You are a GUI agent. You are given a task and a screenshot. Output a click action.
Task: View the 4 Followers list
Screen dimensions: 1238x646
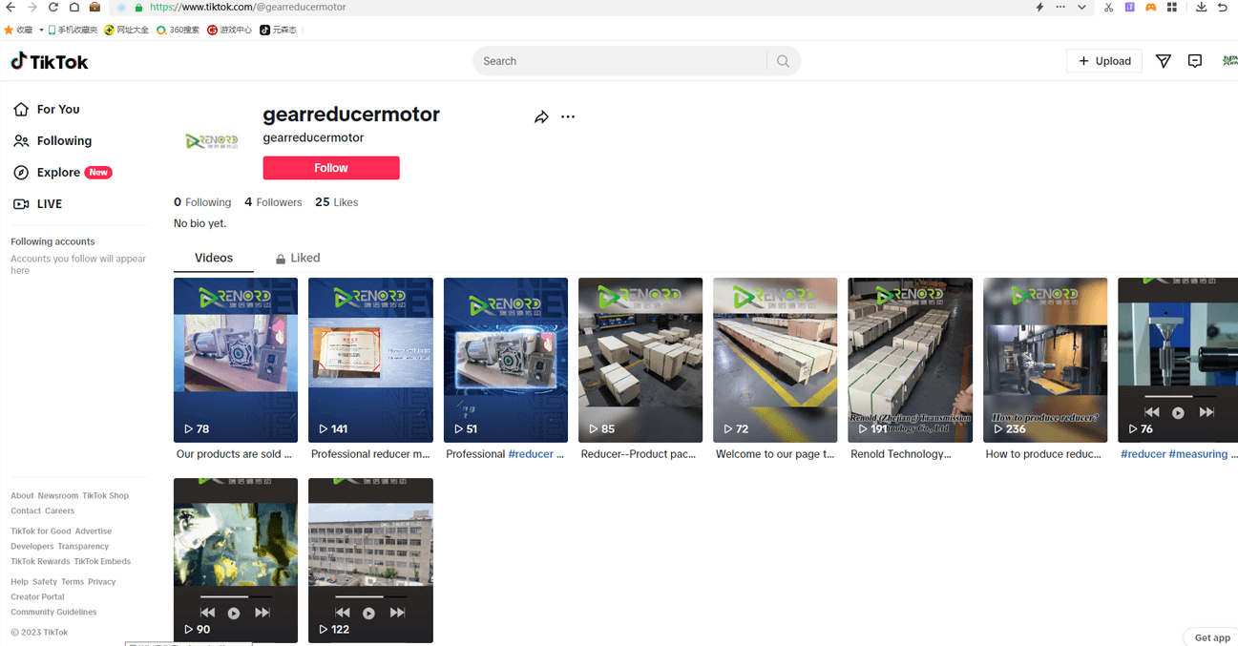[273, 202]
